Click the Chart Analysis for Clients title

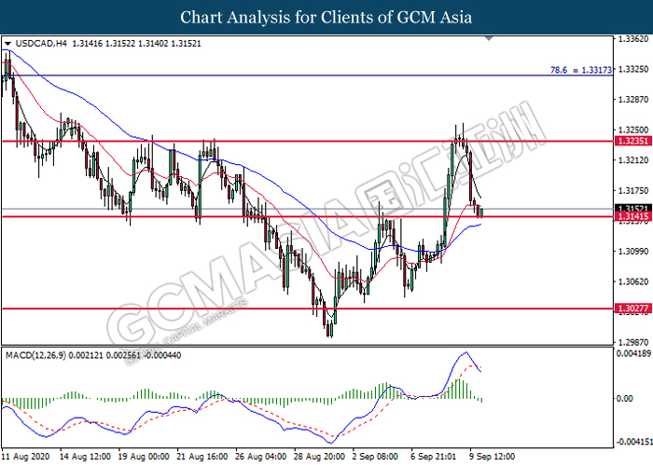pos(326,17)
